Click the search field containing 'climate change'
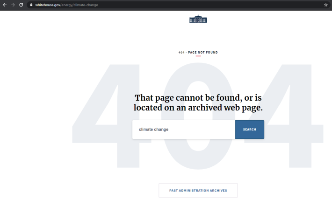Image resolution: width=332 pixels, height=198 pixels. click(184, 130)
